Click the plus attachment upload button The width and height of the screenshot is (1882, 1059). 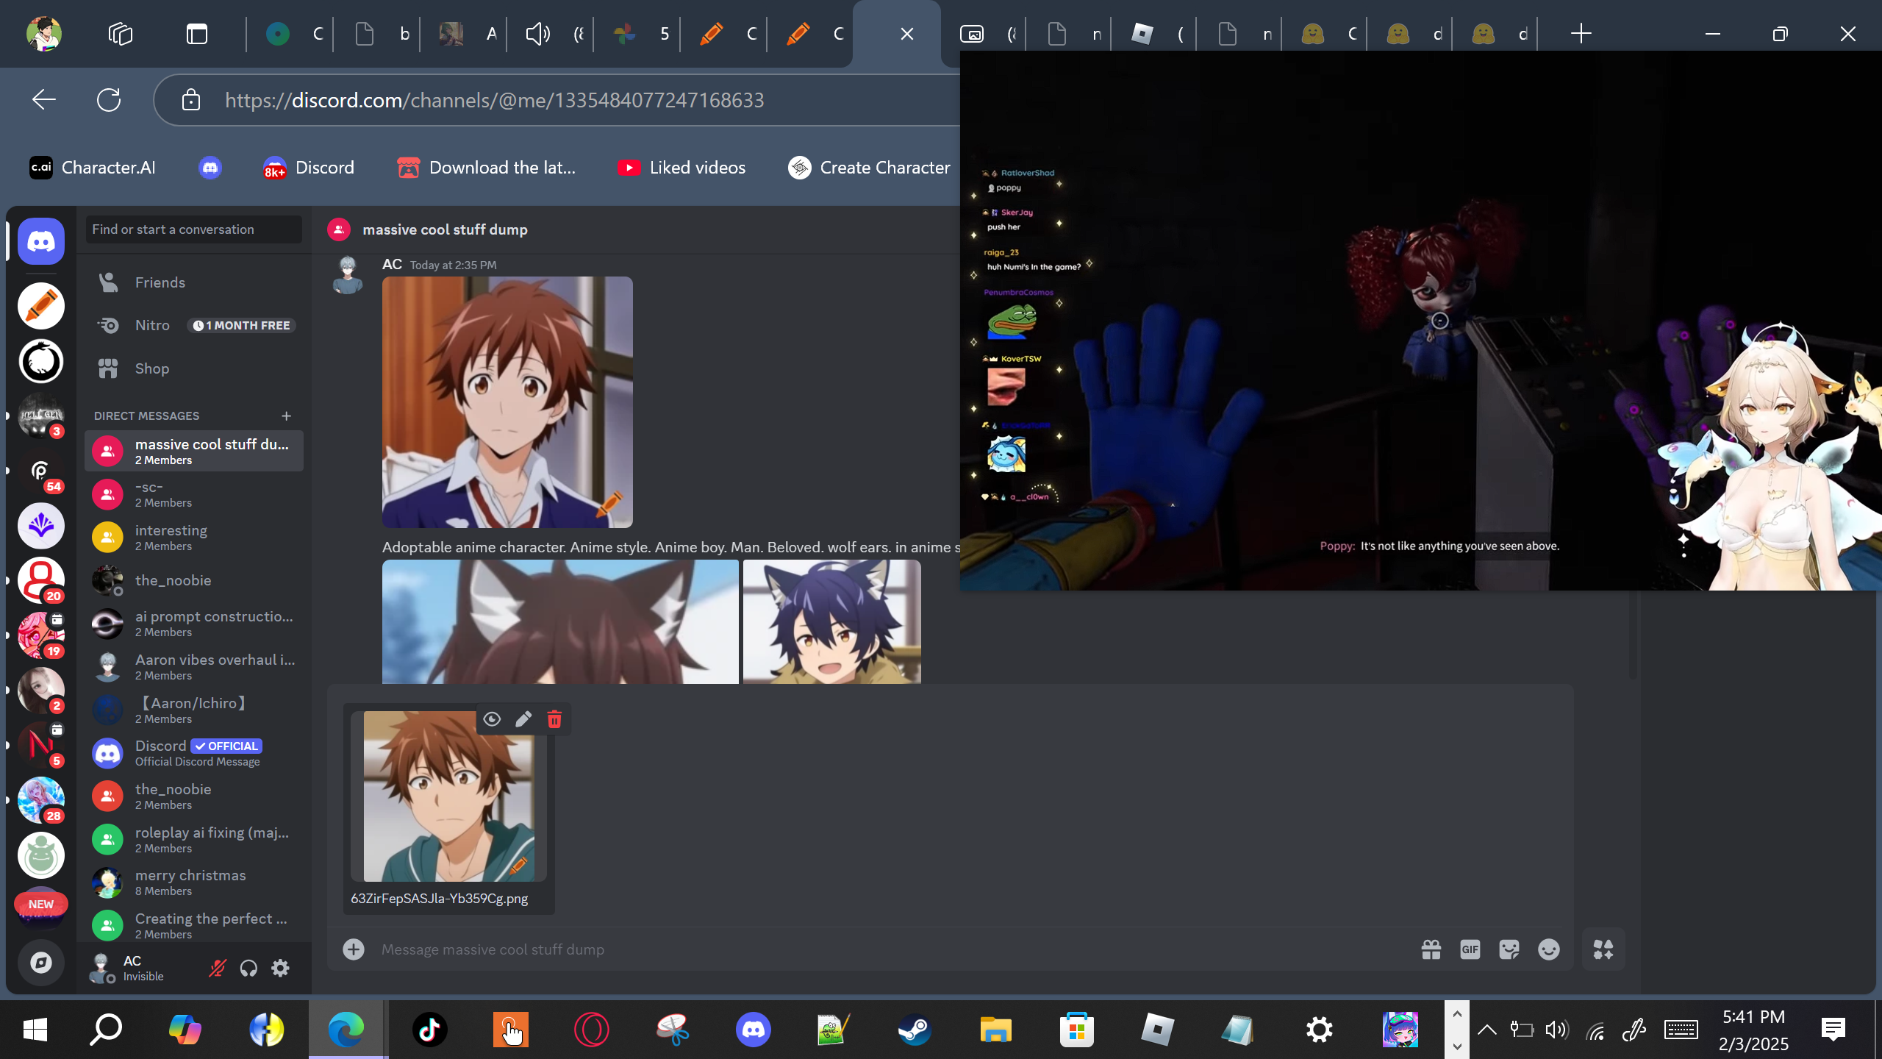coord(354,949)
